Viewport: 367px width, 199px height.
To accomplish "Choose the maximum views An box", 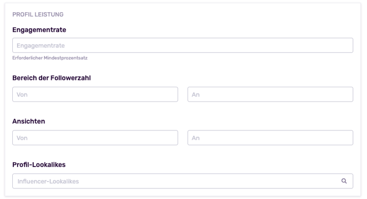I will coord(270,138).
